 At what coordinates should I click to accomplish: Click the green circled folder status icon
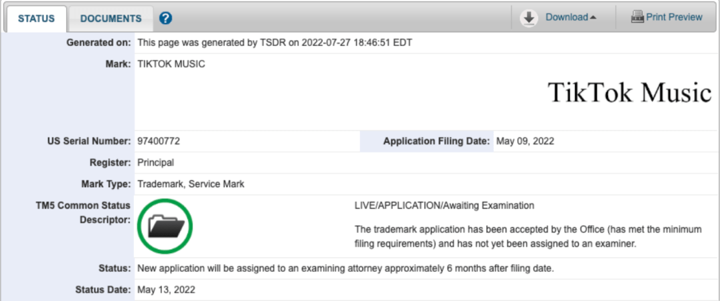point(165,226)
